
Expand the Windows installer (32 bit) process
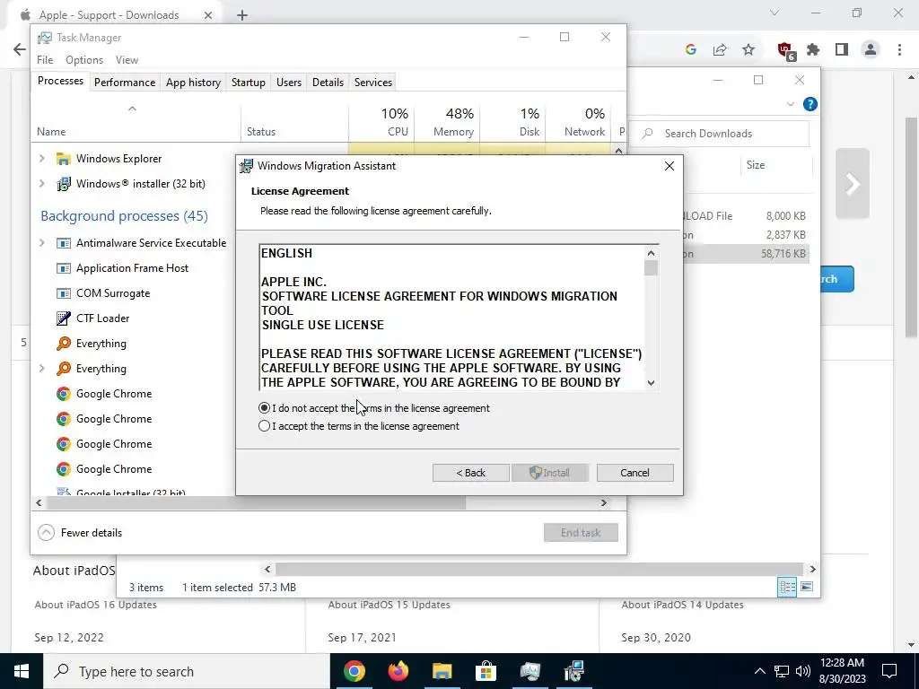41,183
